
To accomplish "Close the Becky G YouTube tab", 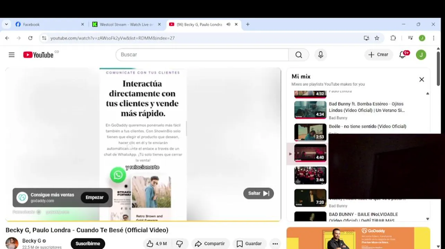I will pos(236,25).
